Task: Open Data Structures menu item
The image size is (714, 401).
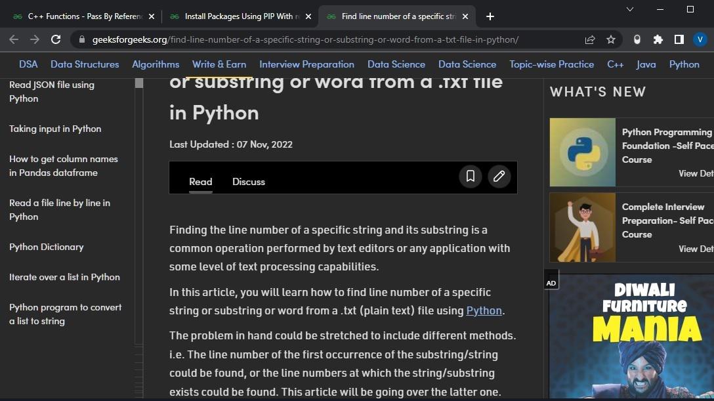Action: (x=85, y=64)
